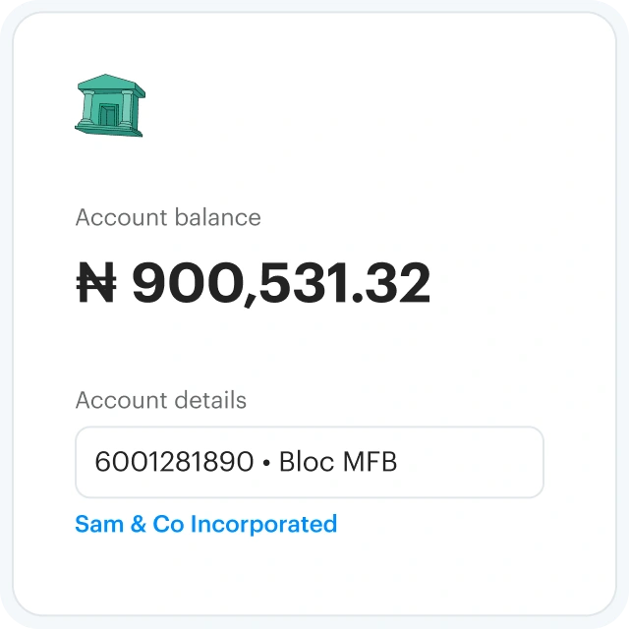Click the "Bloc MFB" bank name
Viewport: 629px width, 629px height.
[x=338, y=462]
